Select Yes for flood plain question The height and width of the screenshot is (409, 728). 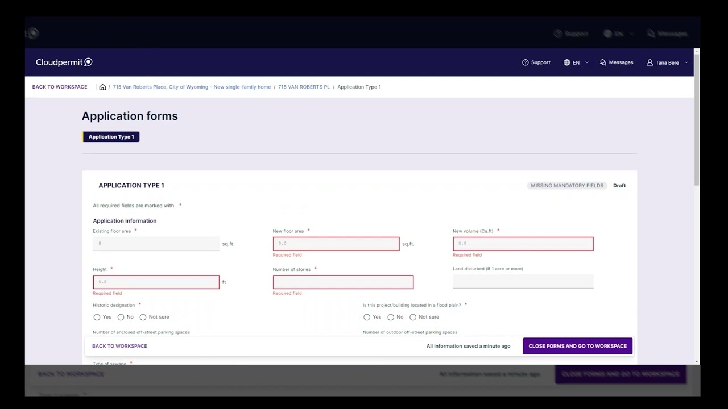tap(367, 317)
